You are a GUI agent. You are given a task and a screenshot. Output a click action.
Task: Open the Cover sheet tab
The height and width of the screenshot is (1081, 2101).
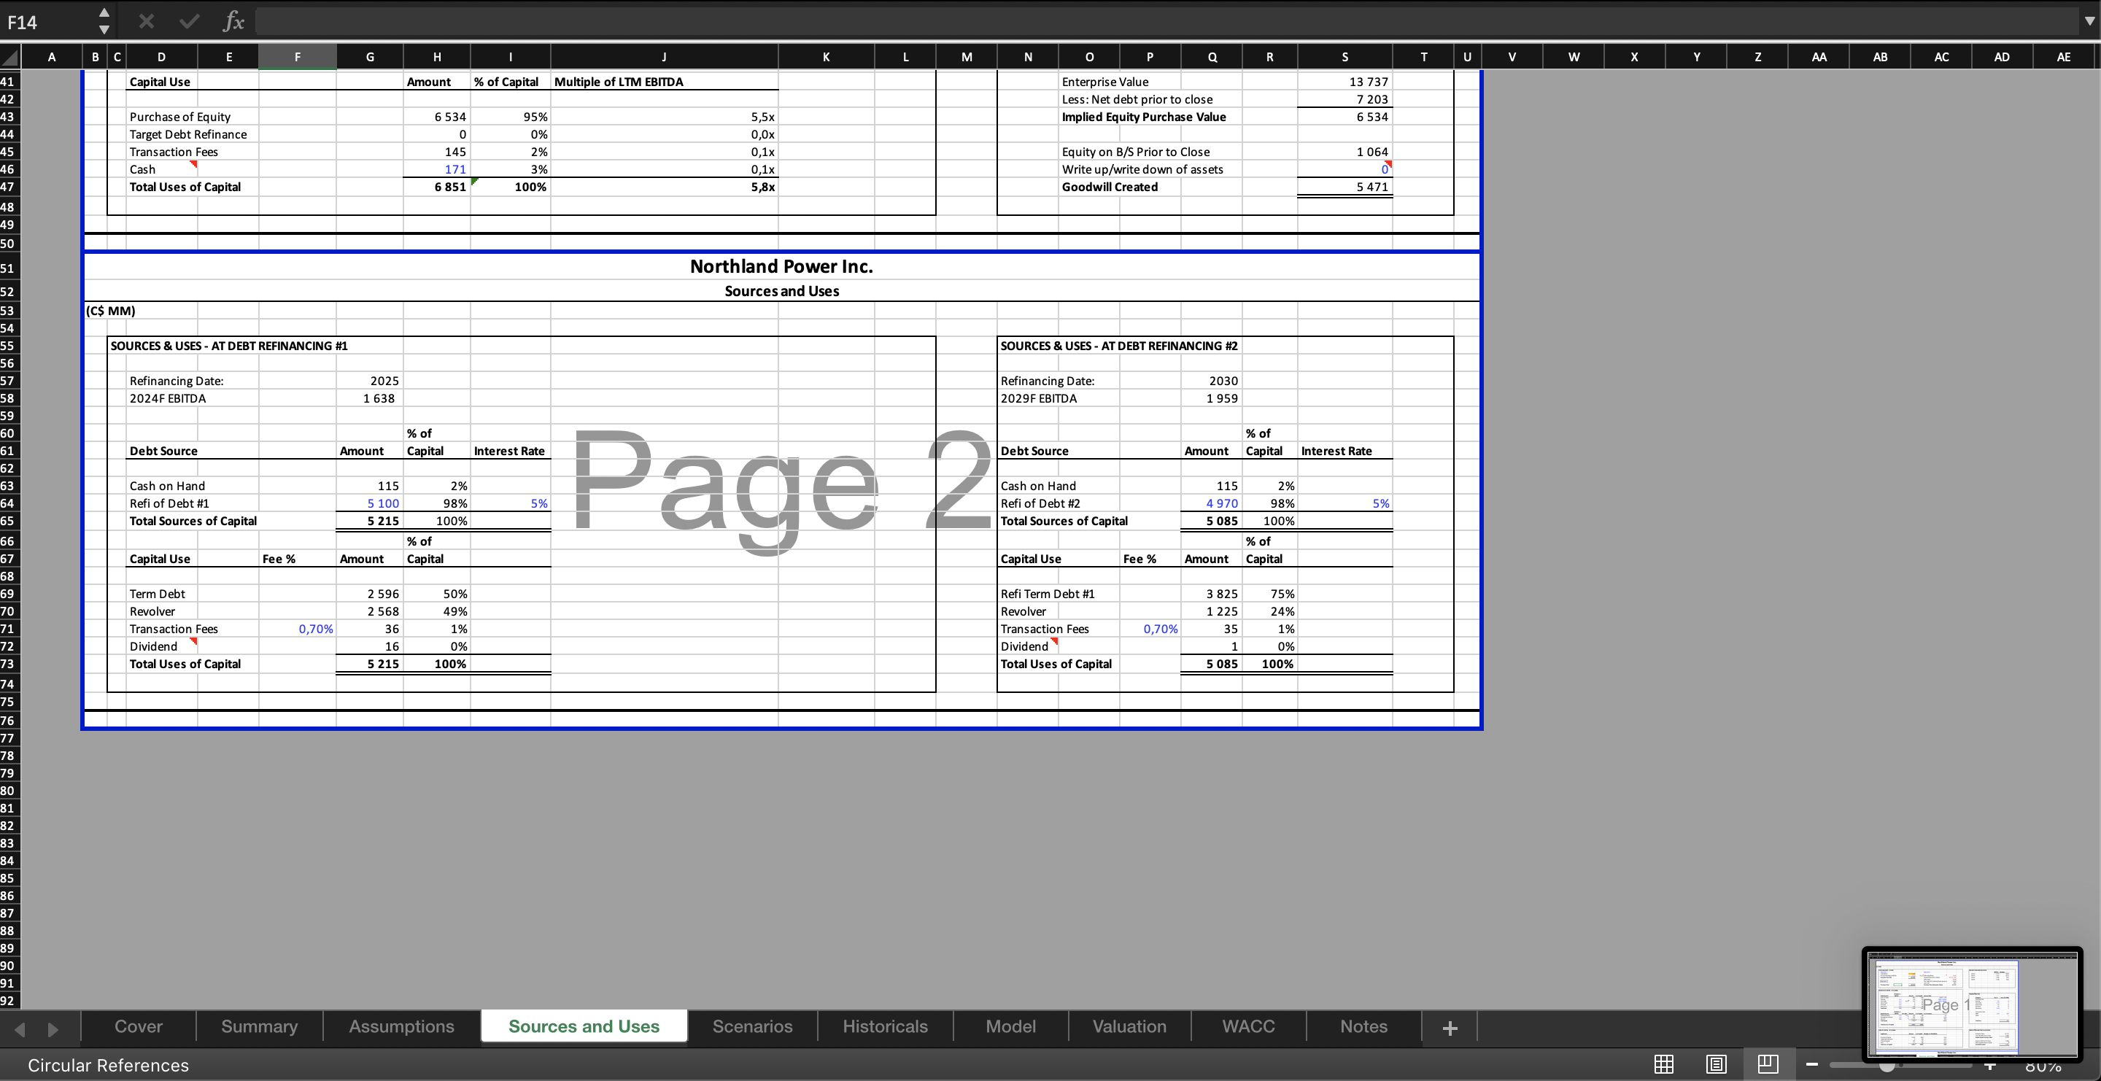pyautogui.click(x=139, y=1026)
